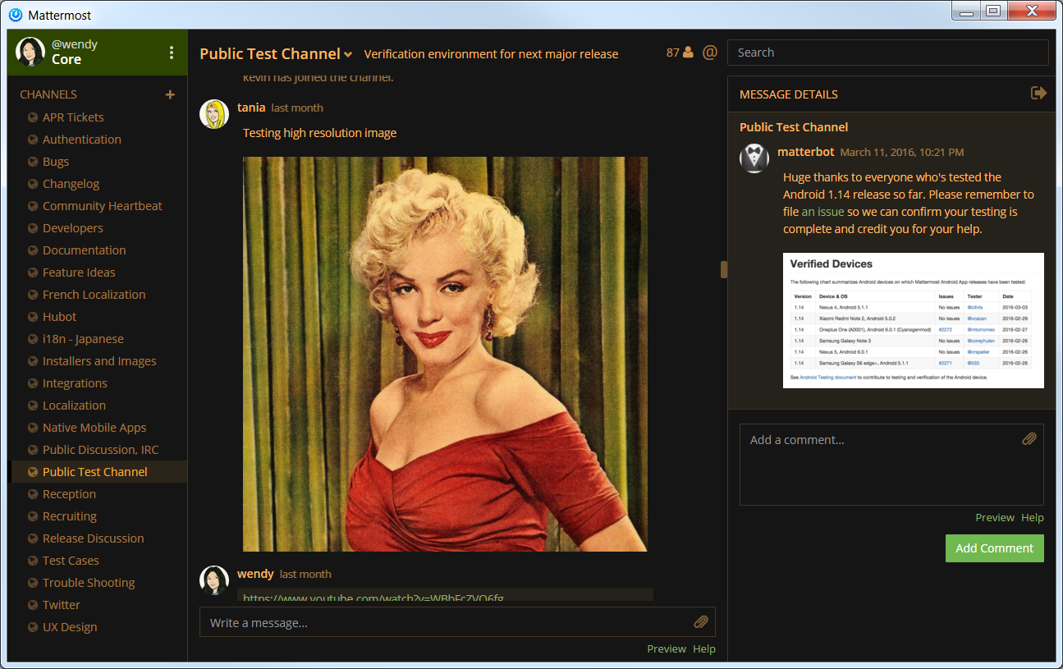Add a new channel with plus icon
Viewport: 1063px width, 669px height.
170,94
